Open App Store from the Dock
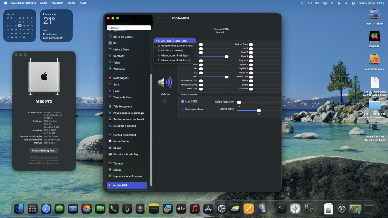This screenshot has width=388, height=218. pyautogui.click(x=208, y=209)
